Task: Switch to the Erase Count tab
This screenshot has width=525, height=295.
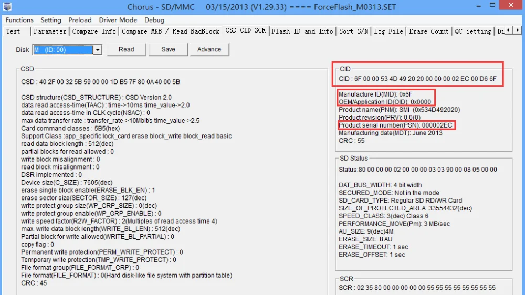Action: coord(428,31)
